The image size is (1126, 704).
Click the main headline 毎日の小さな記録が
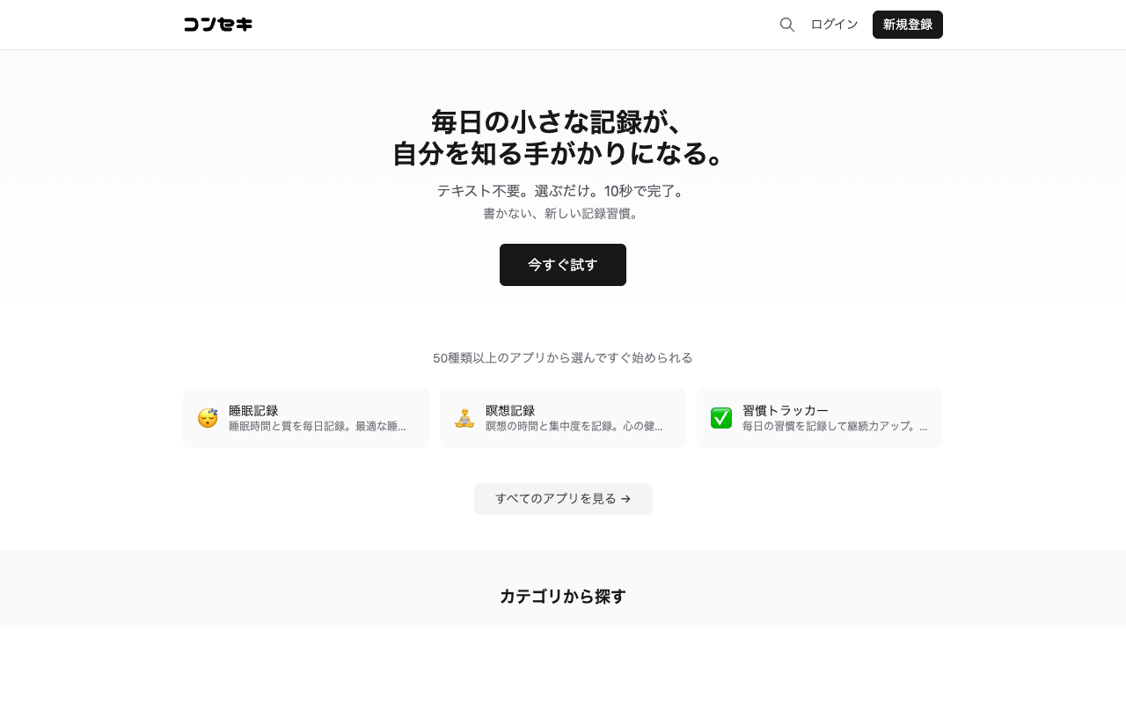click(x=563, y=121)
